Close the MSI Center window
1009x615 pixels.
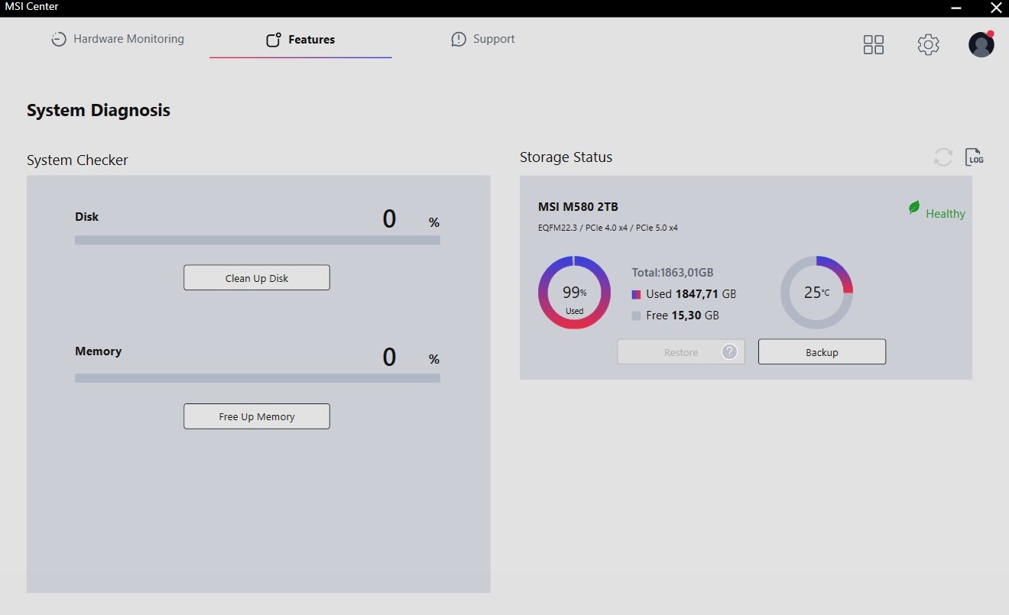coord(995,8)
